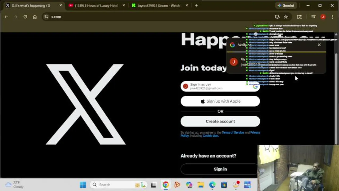
Task: Select the Jay account in Google popup
Action: pos(276,62)
